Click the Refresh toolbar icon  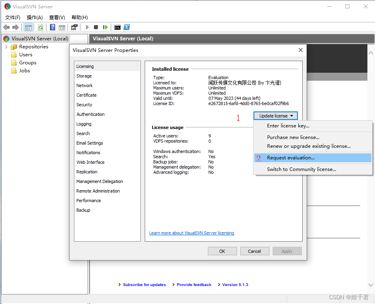coord(41,27)
